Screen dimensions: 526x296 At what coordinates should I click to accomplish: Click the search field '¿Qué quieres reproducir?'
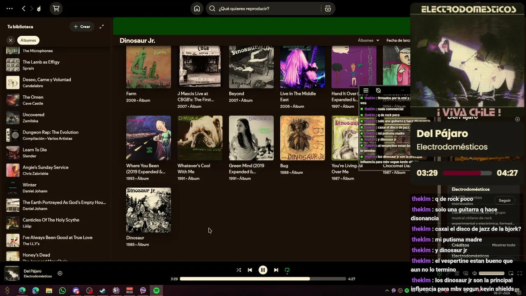263,8
